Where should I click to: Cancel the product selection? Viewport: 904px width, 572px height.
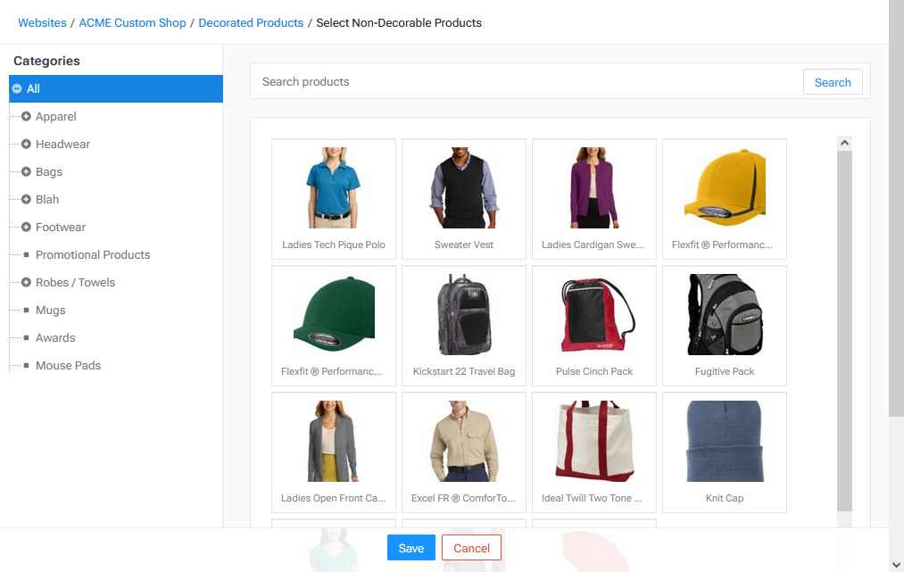[471, 548]
